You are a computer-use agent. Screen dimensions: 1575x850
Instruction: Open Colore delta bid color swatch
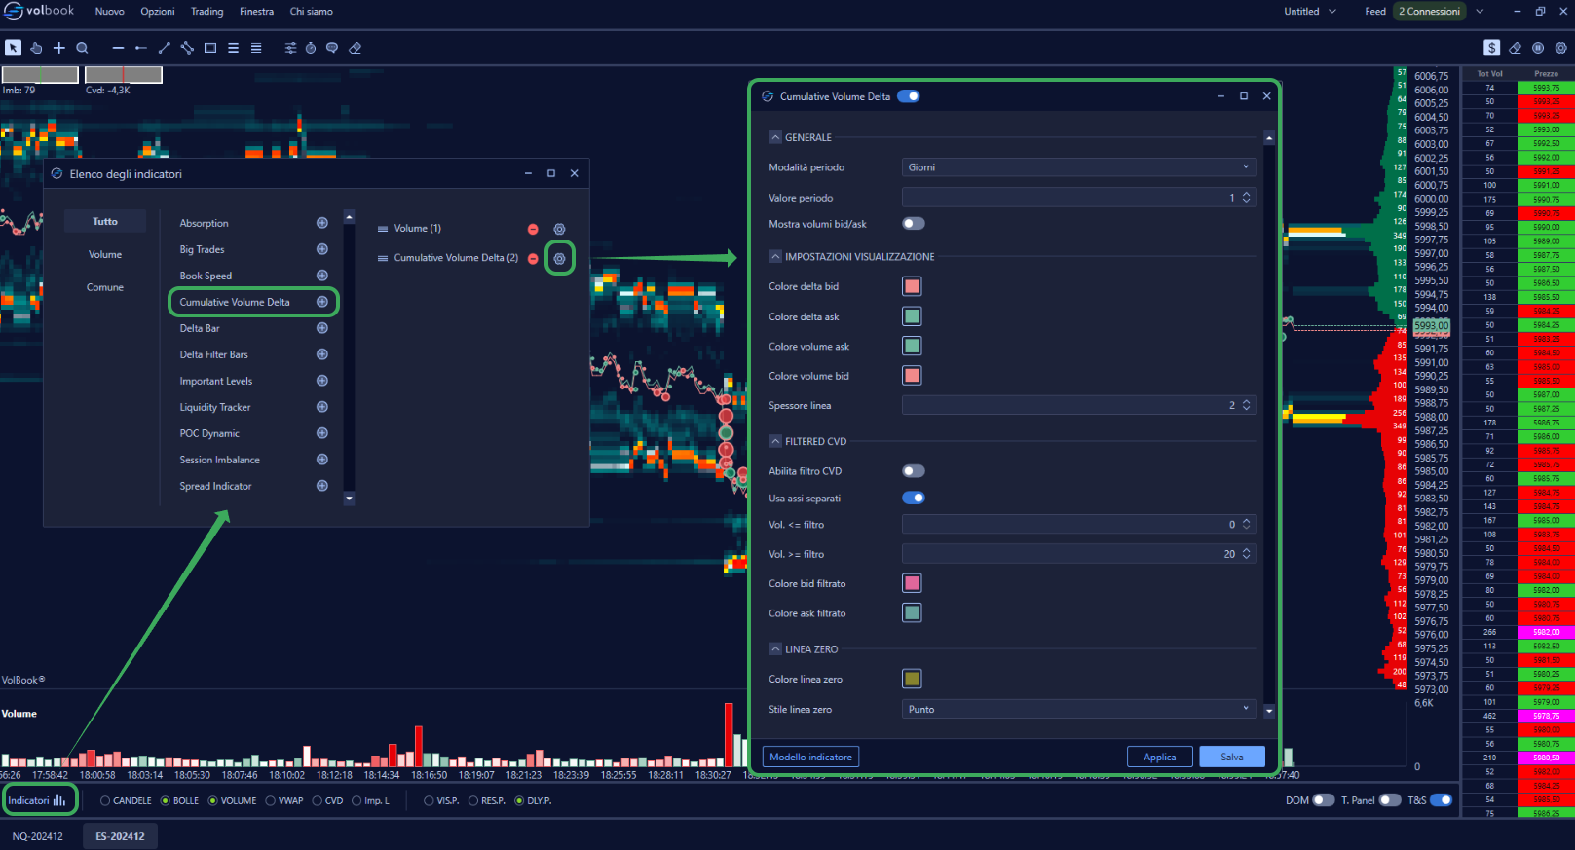click(912, 286)
